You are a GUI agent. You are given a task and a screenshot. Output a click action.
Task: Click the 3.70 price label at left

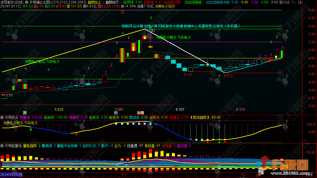point(9,95)
